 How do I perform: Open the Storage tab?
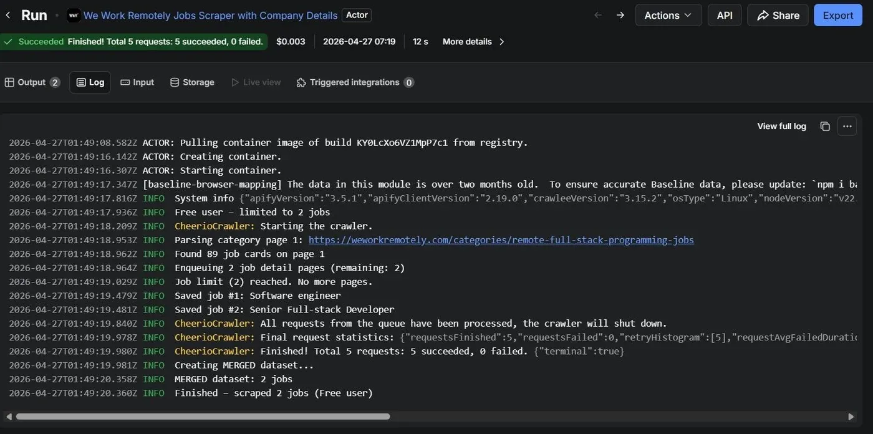[192, 82]
